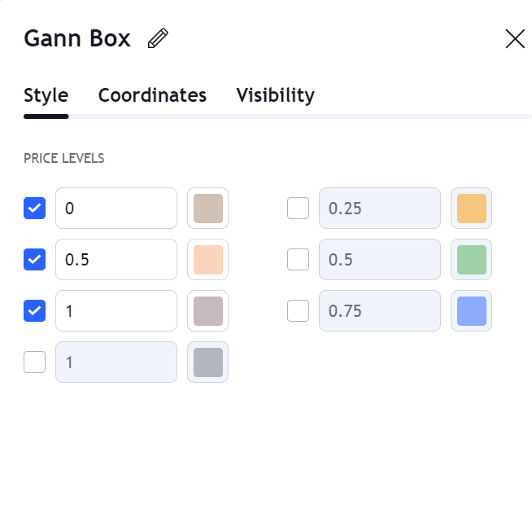The width and height of the screenshot is (532, 514).
Task: Open the peach color swatch for level 0.5
Action: pyautogui.click(x=208, y=259)
